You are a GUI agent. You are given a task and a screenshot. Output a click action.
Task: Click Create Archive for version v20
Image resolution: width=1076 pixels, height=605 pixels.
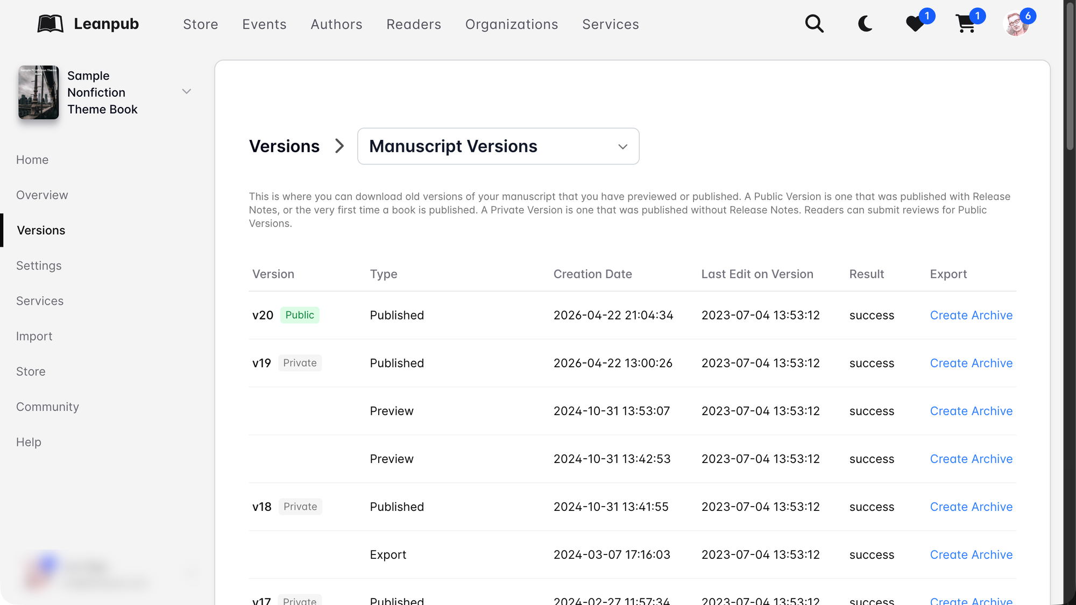[x=971, y=315]
